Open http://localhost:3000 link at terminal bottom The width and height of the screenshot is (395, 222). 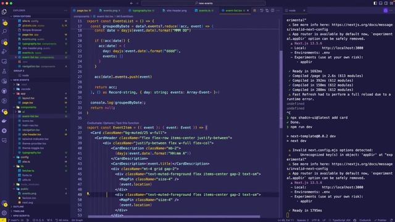coord(343,187)
